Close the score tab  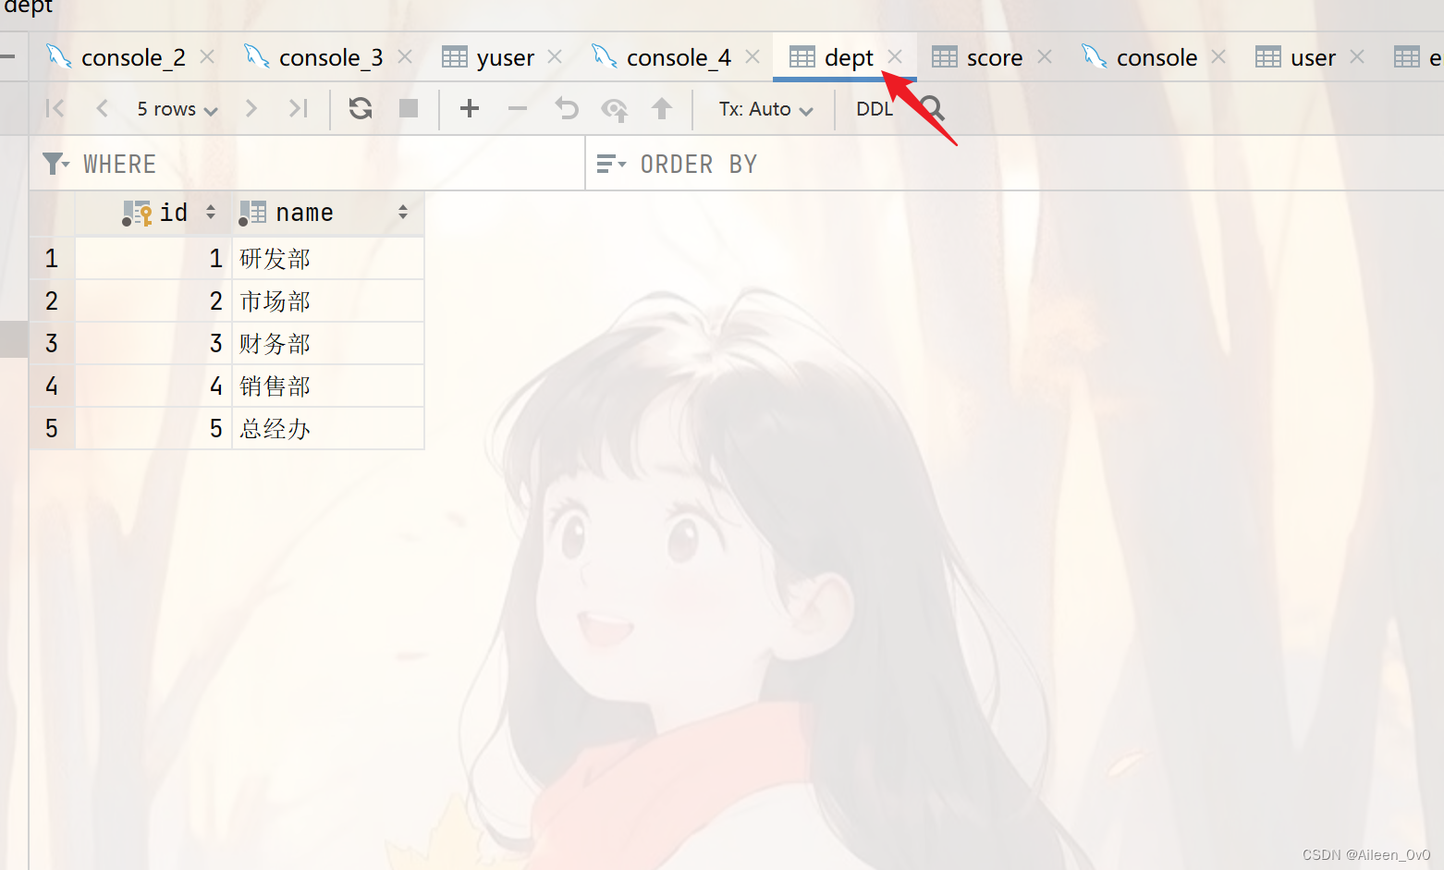tap(1045, 57)
